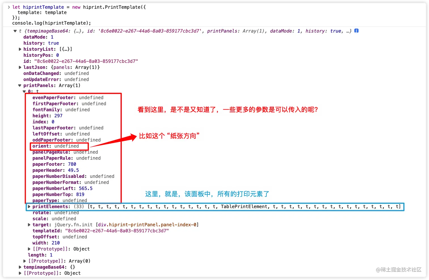Viewport: 429px width, 280px height.
Task: Collapse the printPanels Array(1) node
Action: pos(20,85)
